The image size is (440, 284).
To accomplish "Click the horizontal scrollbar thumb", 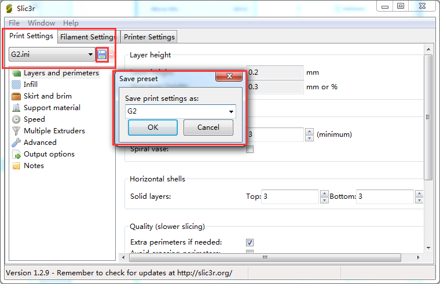I will [x=265, y=257].
